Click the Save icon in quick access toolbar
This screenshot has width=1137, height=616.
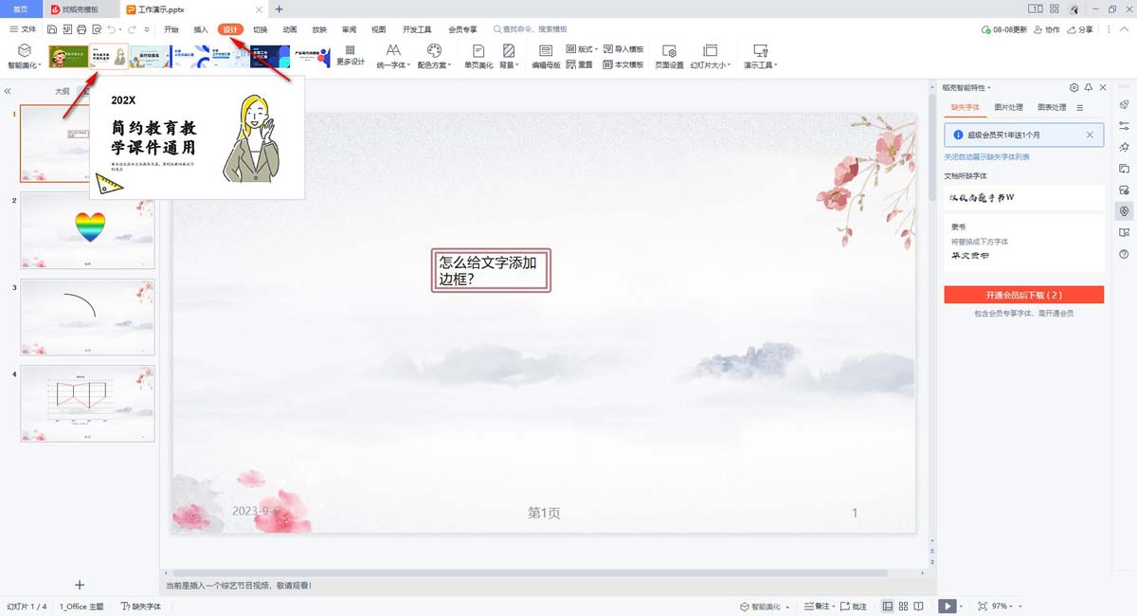click(x=51, y=29)
